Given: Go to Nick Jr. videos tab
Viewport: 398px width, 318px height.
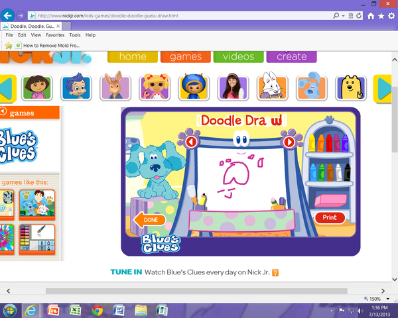Looking at the screenshot, I should tap(238, 56).
